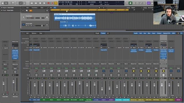The width and height of the screenshot is (184, 103).
Task: Start playback with the Play button
Action: [x=44, y=3]
